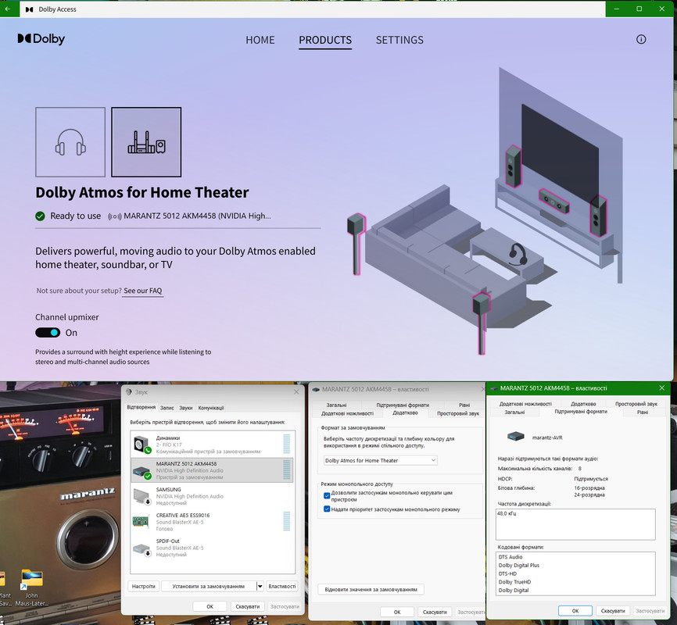The width and height of the screenshot is (677, 625).
Task: Open the info icon in Dolby Access
Action: [x=641, y=39]
